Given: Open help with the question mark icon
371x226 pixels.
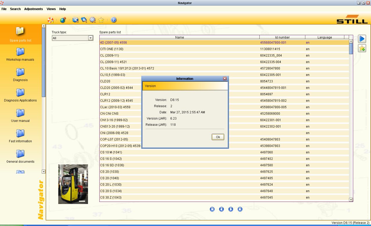Looking at the screenshot, I should [114, 20].
